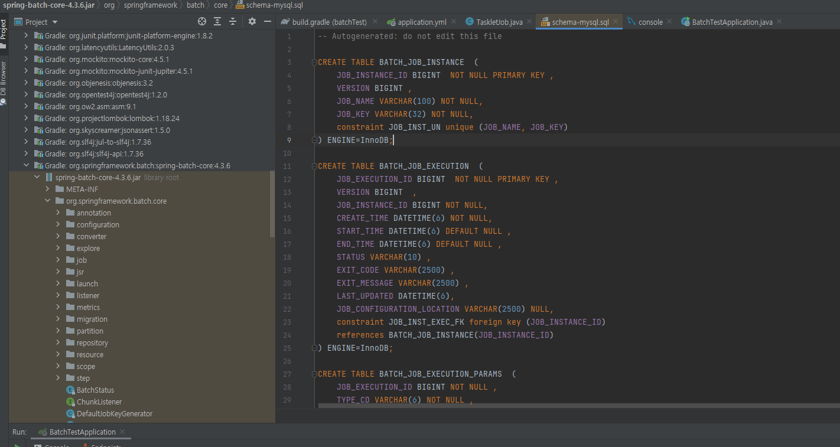Click the springframework breadcrumb segment

pos(151,5)
